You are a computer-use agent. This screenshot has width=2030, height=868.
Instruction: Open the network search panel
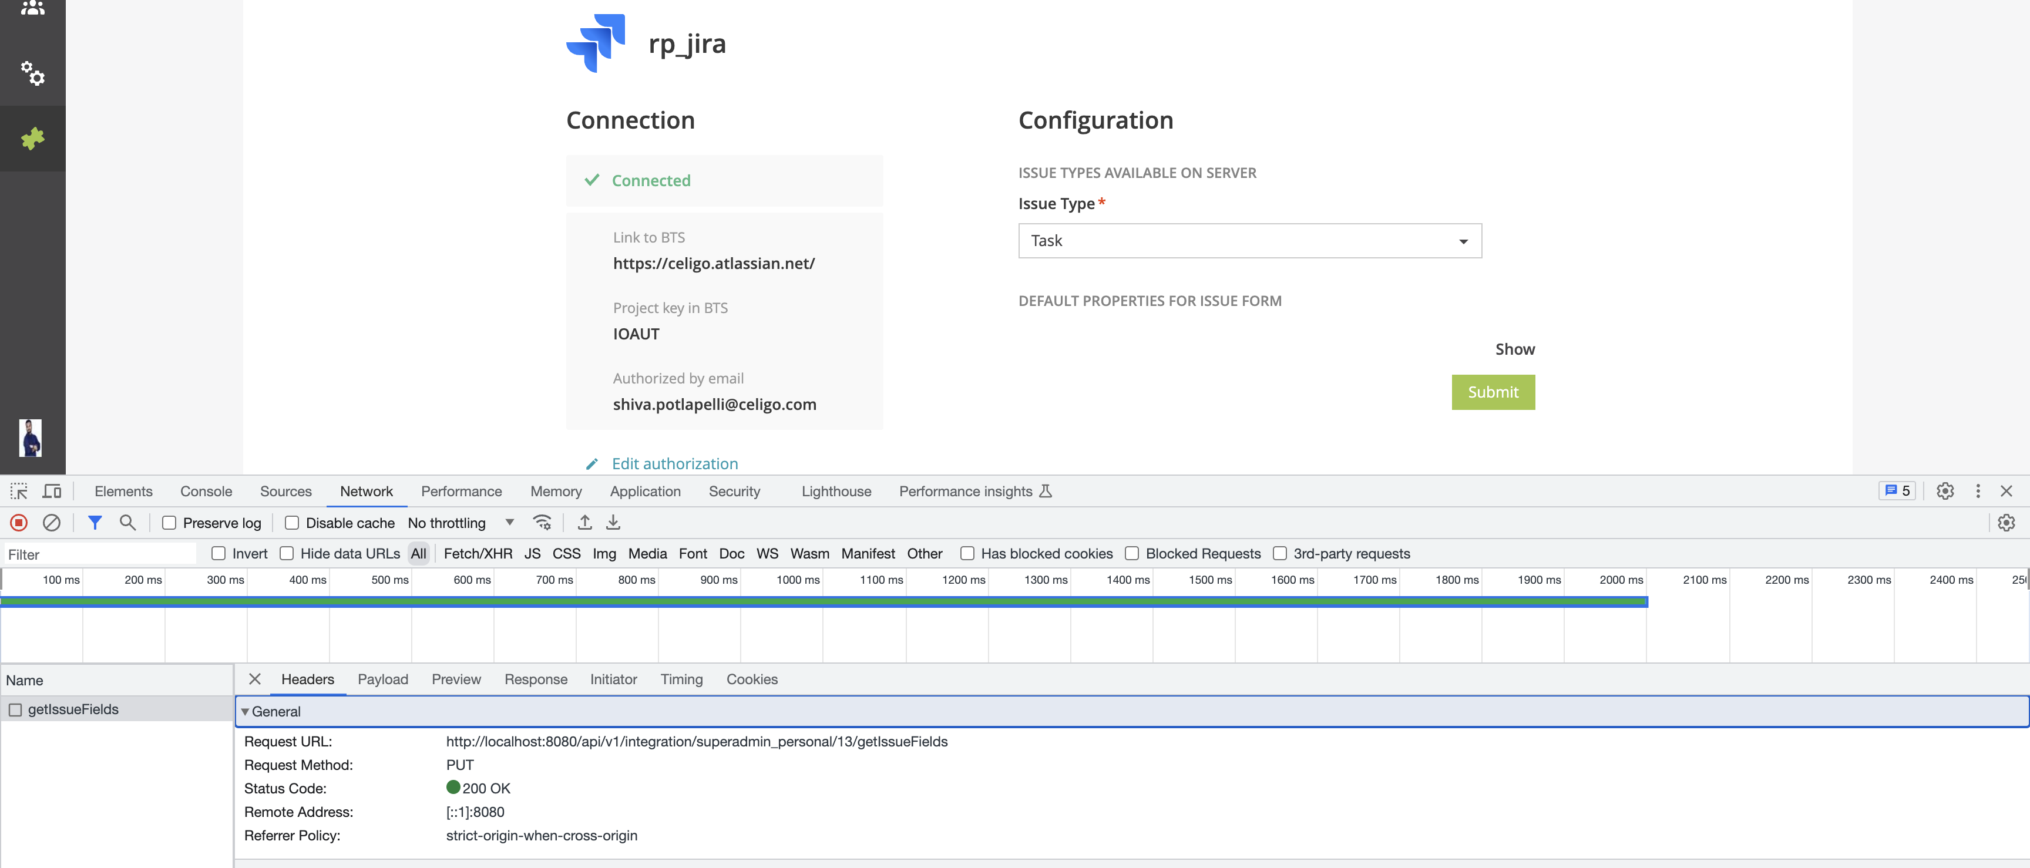point(127,522)
